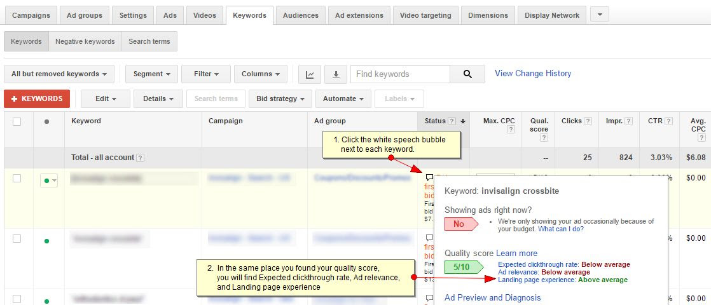
Task: Click the greyed Search terms toolbar button
Action: click(x=216, y=98)
